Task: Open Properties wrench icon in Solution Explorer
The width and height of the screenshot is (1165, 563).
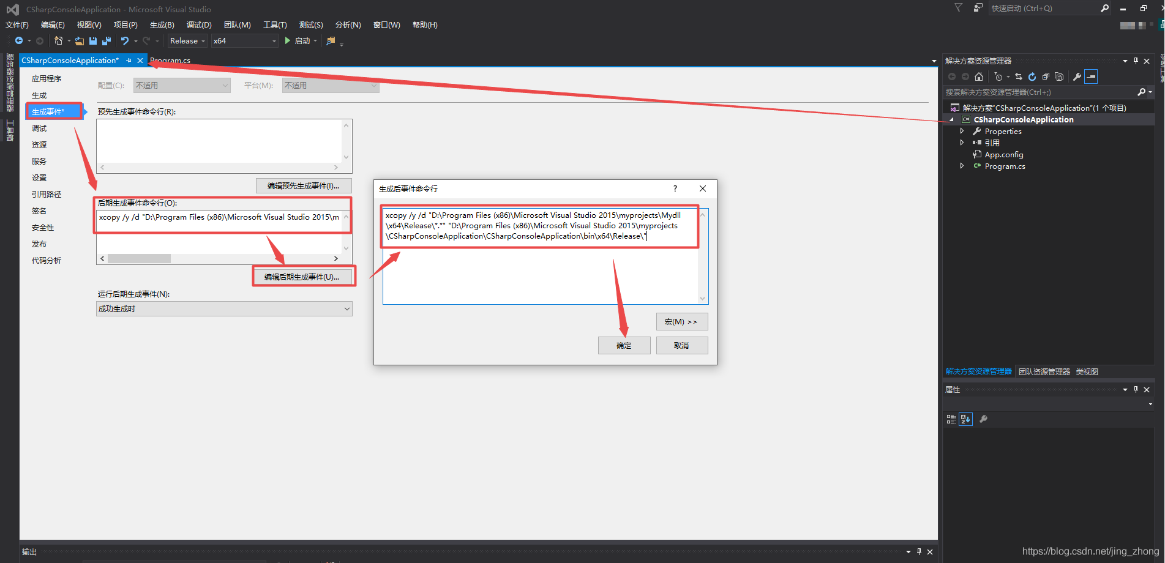Action: coord(1077,76)
